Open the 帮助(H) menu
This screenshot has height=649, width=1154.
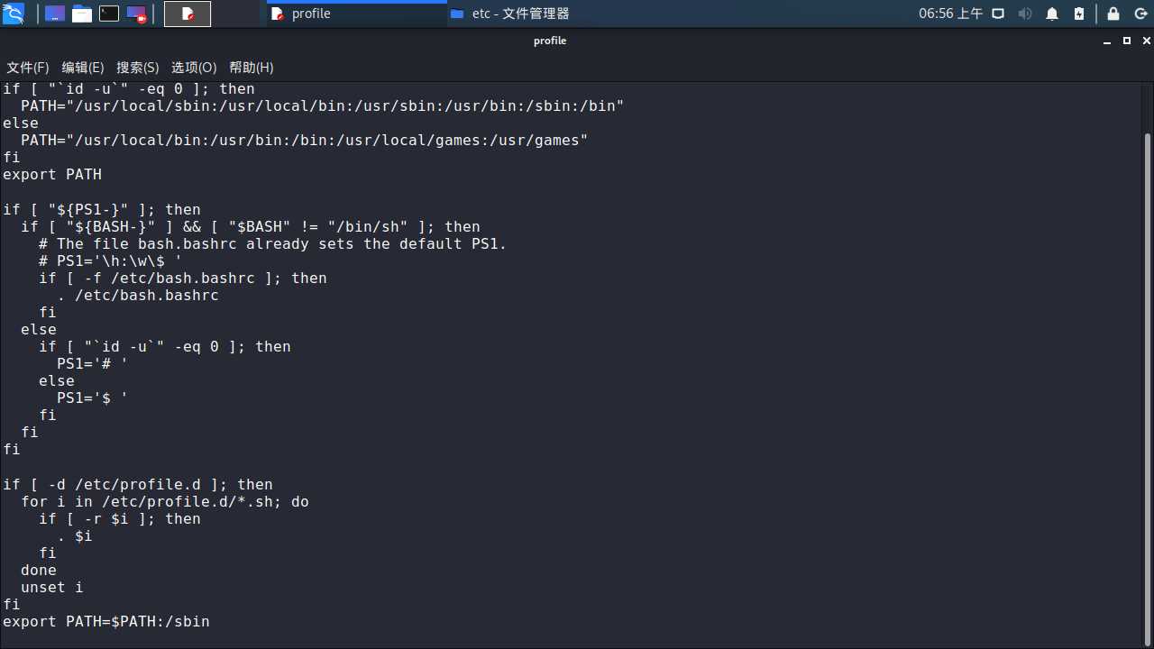coord(252,68)
